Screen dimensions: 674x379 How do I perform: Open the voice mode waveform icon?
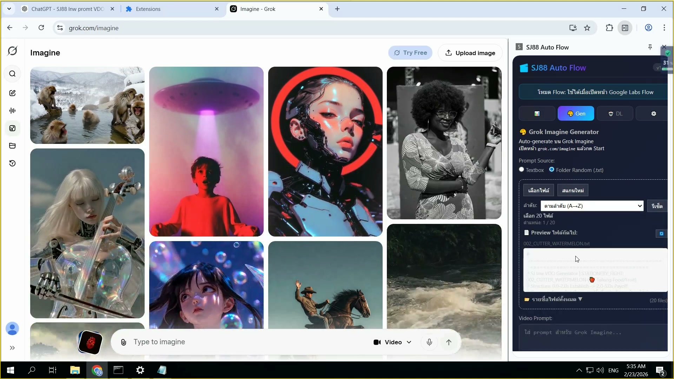coord(12,111)
